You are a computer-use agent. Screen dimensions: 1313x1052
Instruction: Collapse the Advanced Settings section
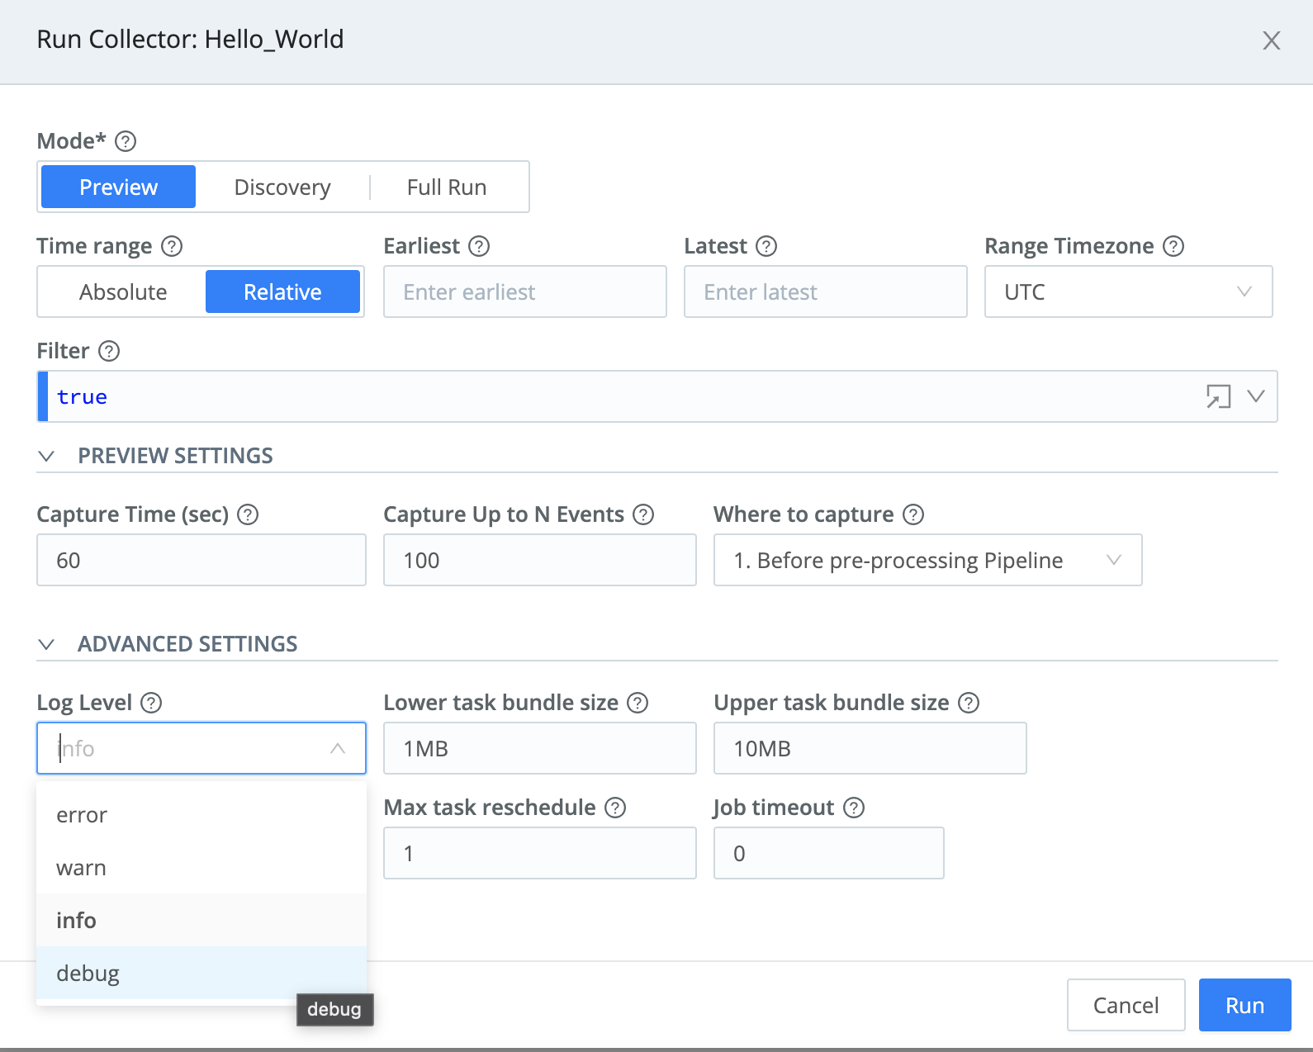[47, 645]
